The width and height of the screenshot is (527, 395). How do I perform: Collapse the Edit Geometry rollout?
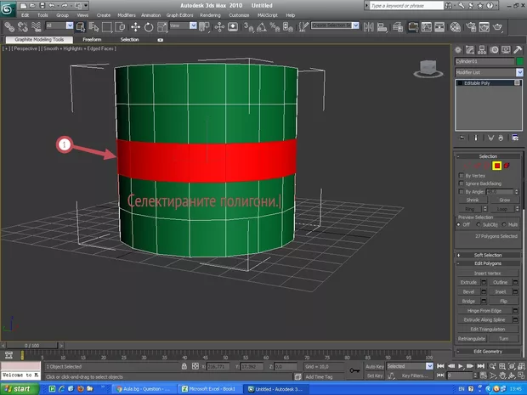click(x=488, y=351)
